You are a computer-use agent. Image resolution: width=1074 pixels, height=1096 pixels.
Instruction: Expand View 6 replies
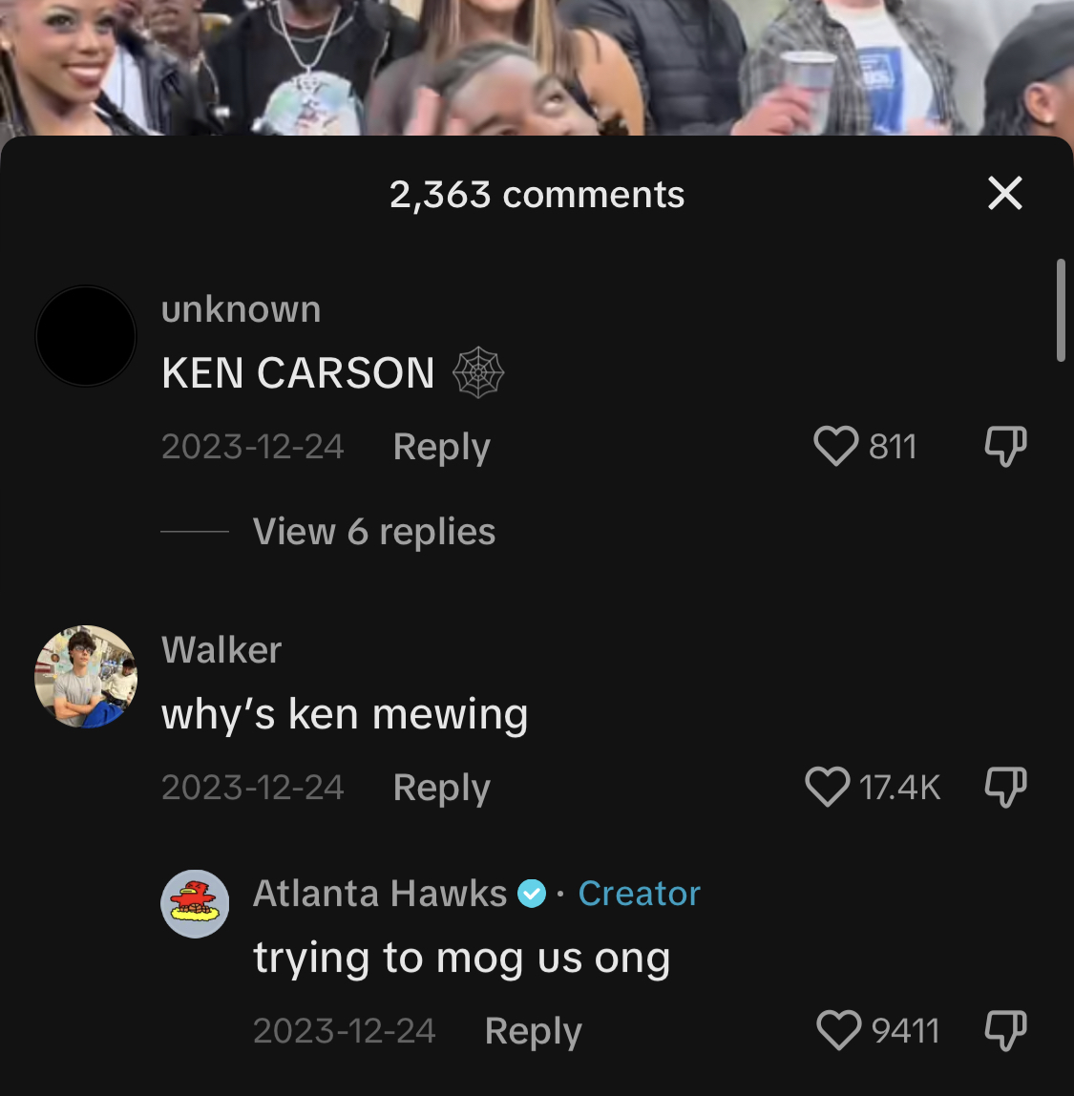[x=374, y=531]
